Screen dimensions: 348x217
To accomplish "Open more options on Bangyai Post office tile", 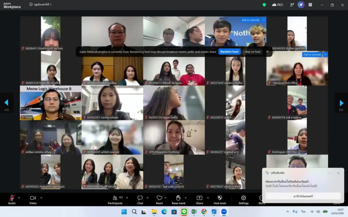I will 325,55.
